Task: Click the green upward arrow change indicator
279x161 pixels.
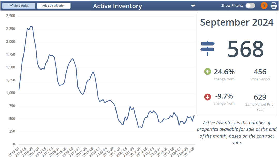Action: (x=207, y=72)
